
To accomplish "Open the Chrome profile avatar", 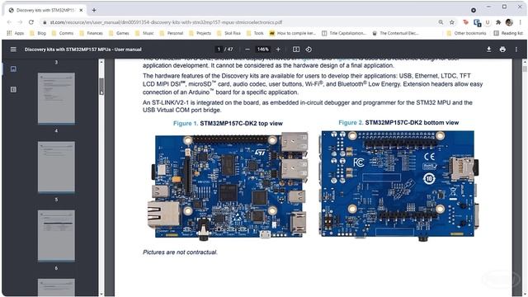I will click(509, 22).
